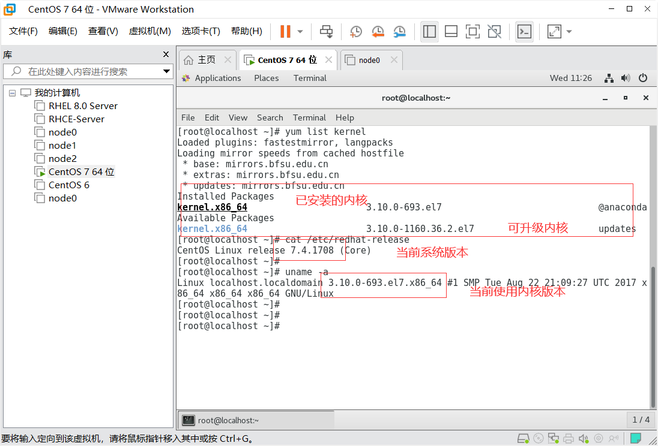The image size is (658, 446).
Task: Toggle the library sidebar panel
Action: (429, 31)
